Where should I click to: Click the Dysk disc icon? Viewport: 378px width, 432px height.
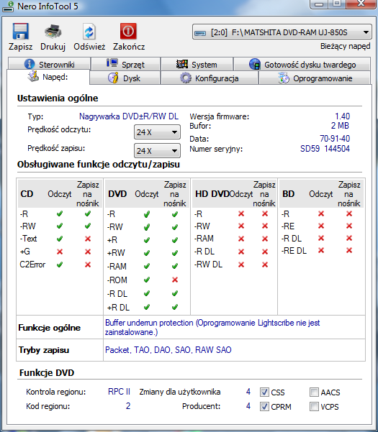coord(113,78)
